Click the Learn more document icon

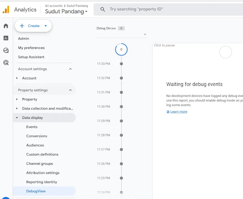click(168, 112)
